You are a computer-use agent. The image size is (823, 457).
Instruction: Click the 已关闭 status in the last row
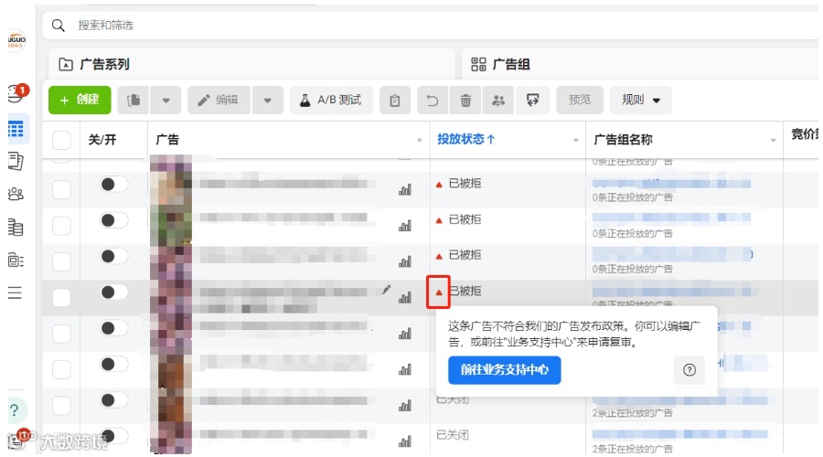pos(453,435)
